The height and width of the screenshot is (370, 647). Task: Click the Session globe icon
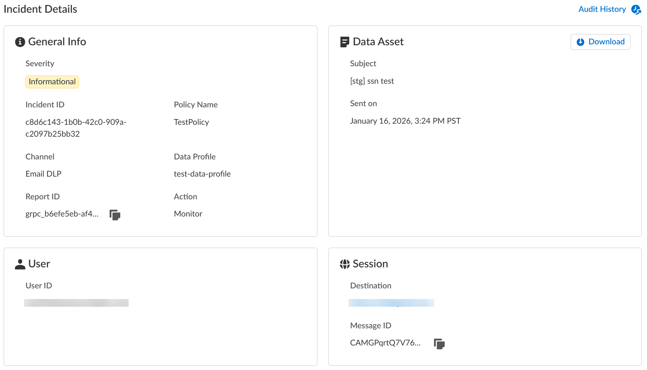pos(345,264)
